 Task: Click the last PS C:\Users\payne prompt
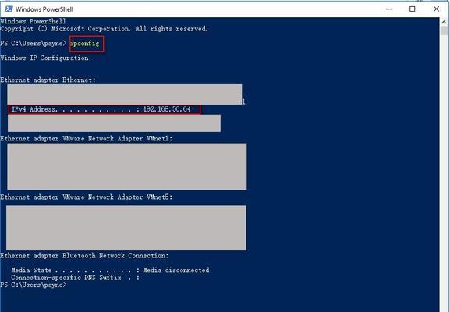(34, 285)
